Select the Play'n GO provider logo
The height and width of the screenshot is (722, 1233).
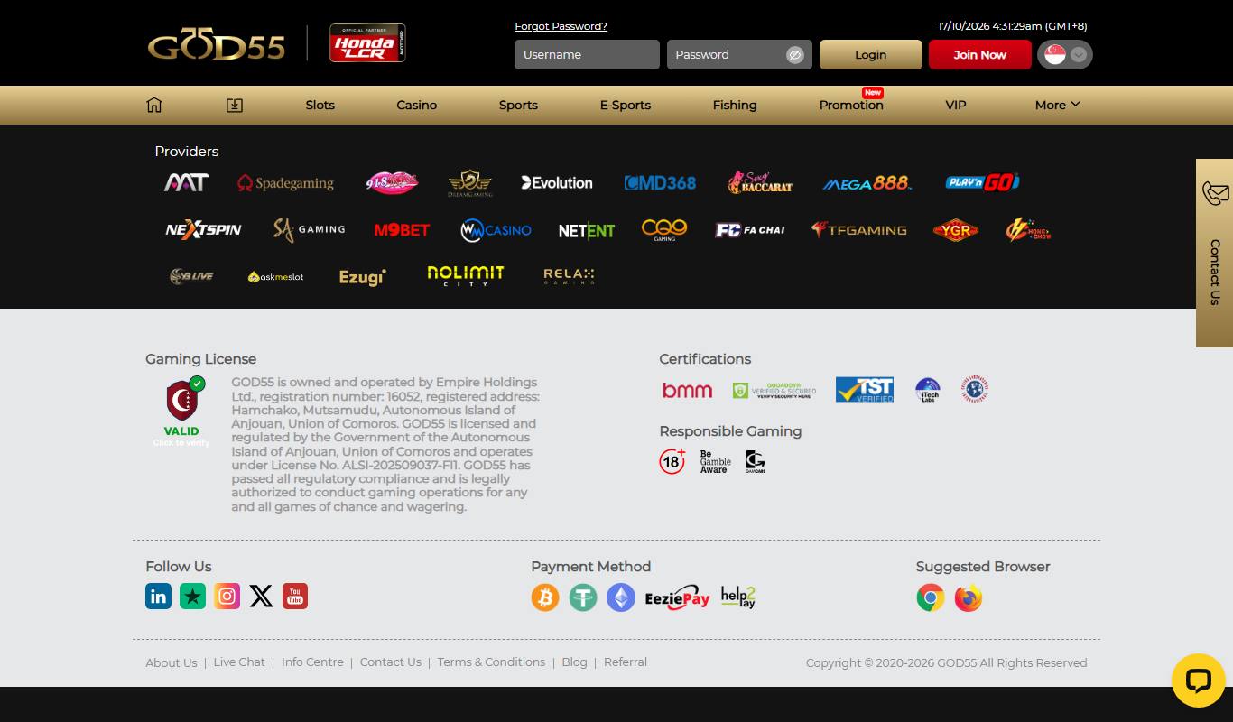click(x=982, y=182)
